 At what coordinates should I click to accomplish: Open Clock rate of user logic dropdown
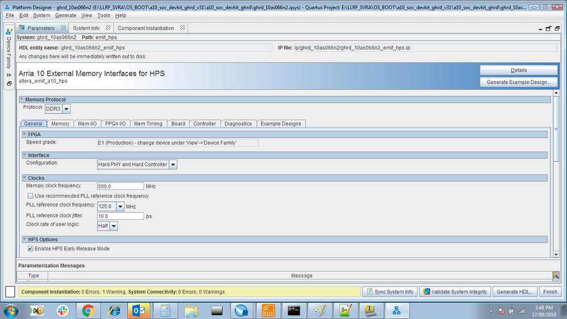[114, 226]
